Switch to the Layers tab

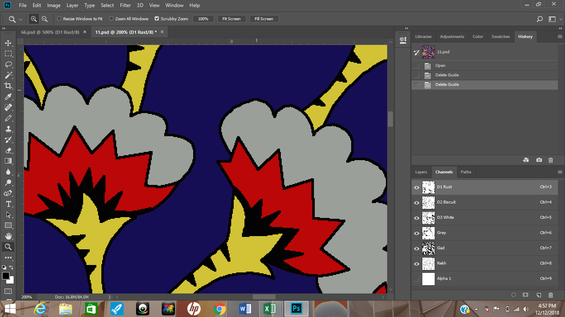click(421, 172)
